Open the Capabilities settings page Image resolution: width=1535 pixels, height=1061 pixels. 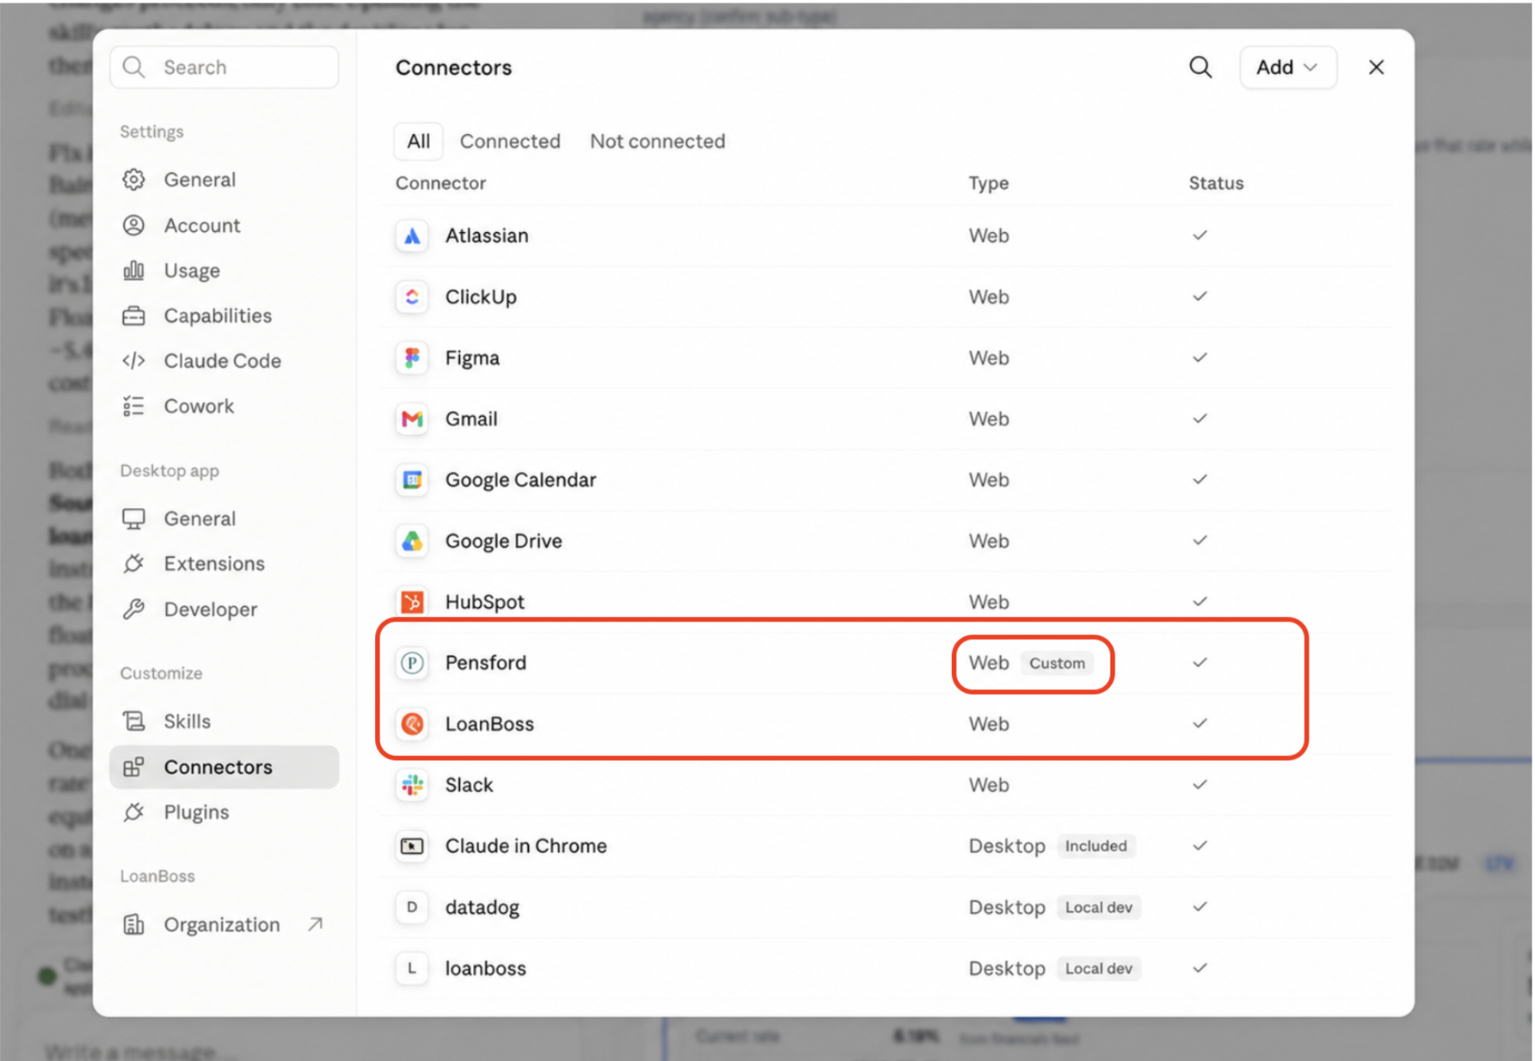click(224, 316)
